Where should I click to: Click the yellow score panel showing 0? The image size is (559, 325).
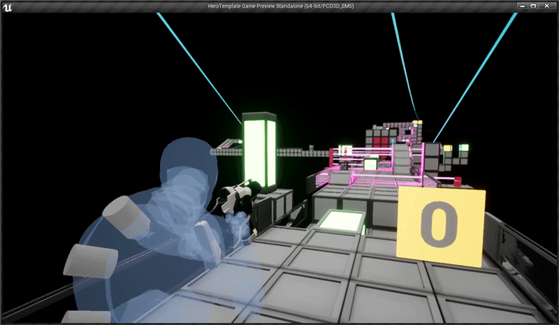(x=441, y=226)
